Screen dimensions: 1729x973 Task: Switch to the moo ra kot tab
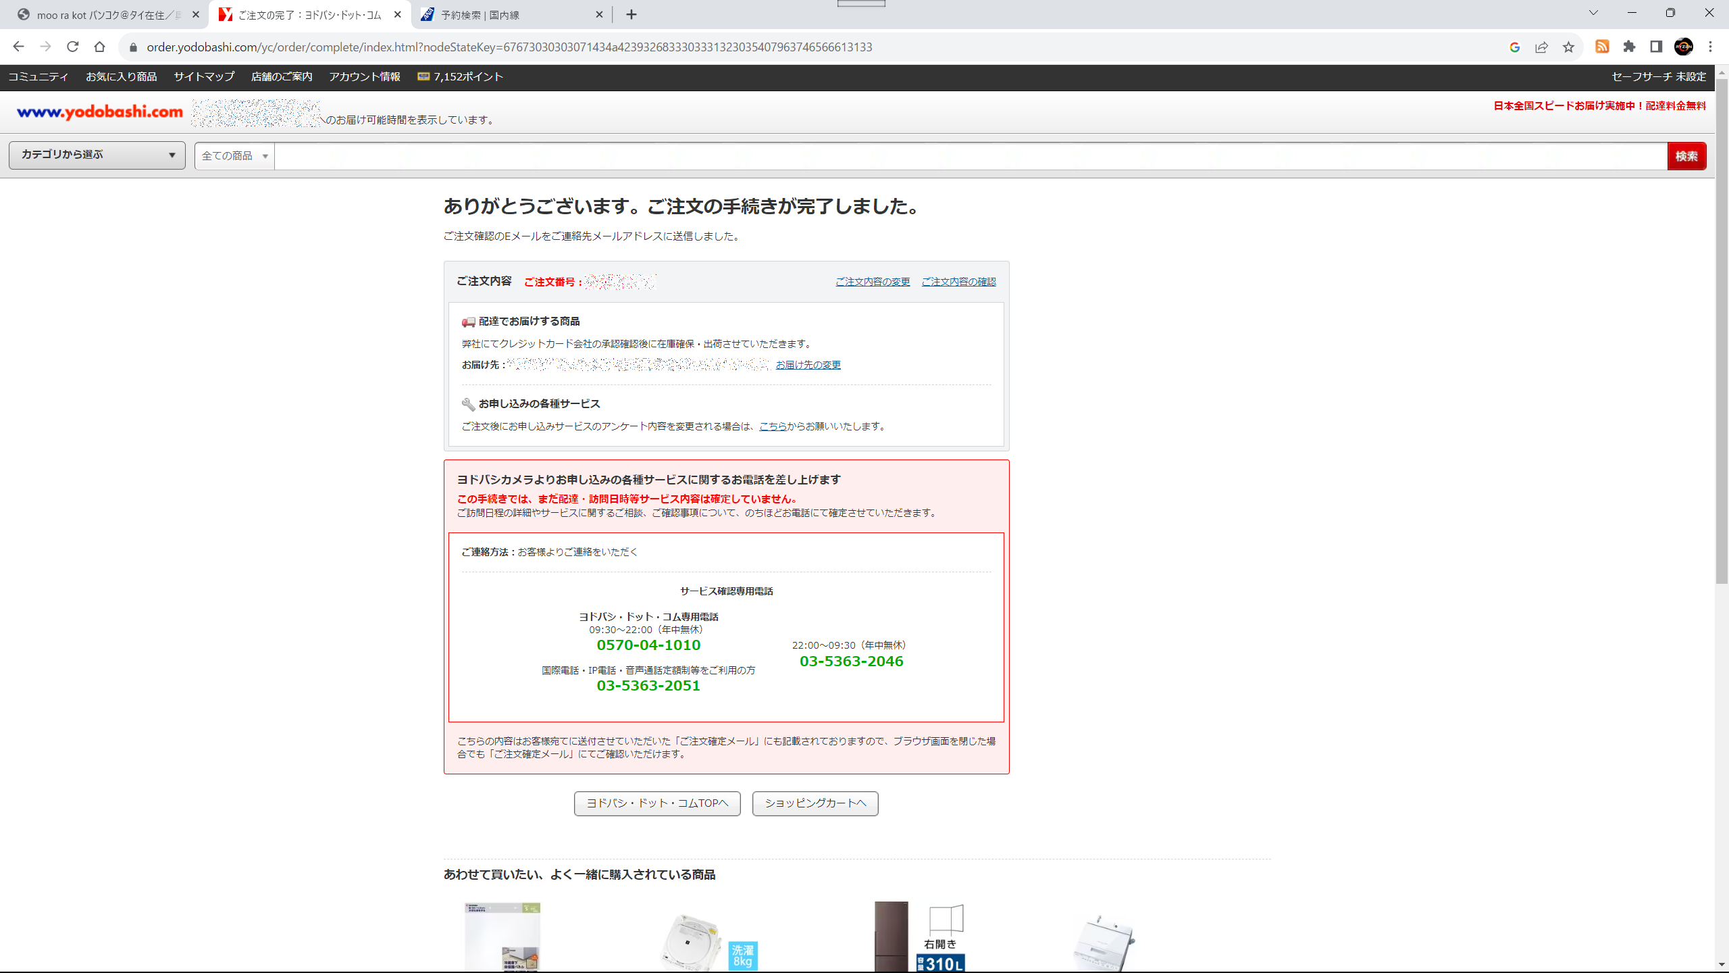point(108,15)
